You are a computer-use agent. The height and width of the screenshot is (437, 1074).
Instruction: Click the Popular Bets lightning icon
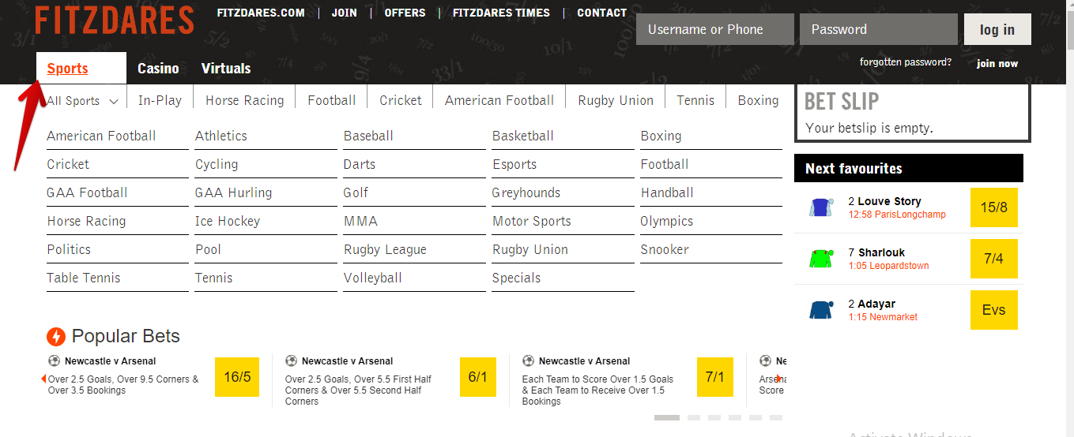click(x=55, y=337)
